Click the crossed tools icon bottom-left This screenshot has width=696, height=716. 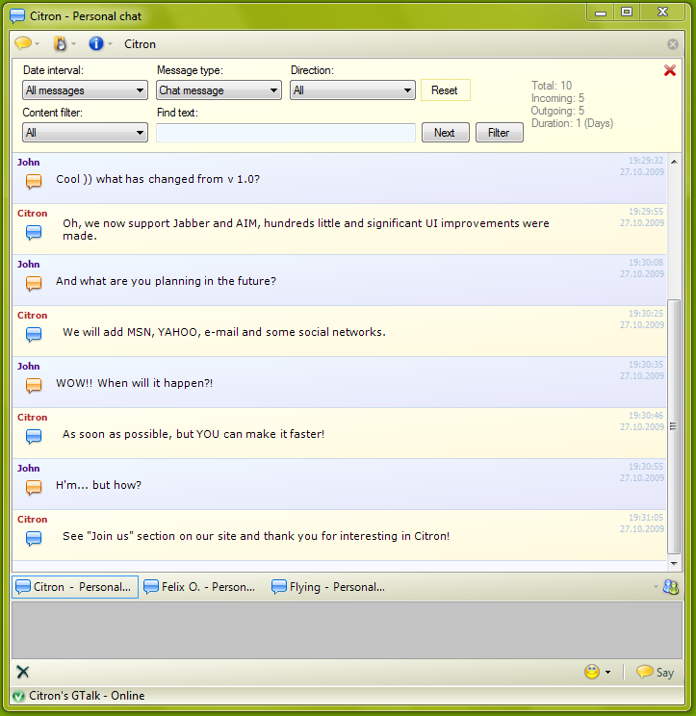coord(23,672)
